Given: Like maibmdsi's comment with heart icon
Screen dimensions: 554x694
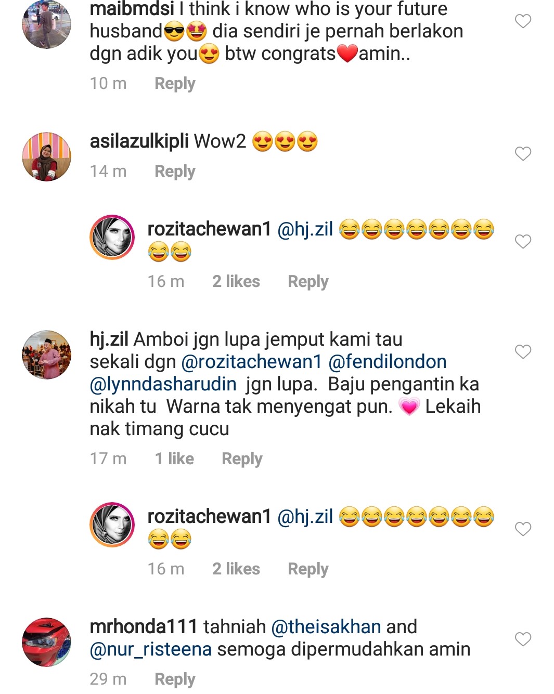Looking at the screenshot, I should click(523, 21).
